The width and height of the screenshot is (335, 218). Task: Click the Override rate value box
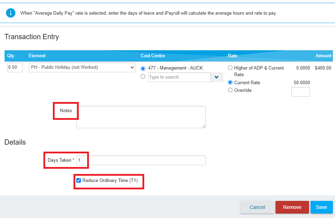point(301,92)
